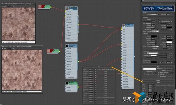176x105 pixels.
Task: Expand the Options rollout header
Action: click(x=158, y=80)
